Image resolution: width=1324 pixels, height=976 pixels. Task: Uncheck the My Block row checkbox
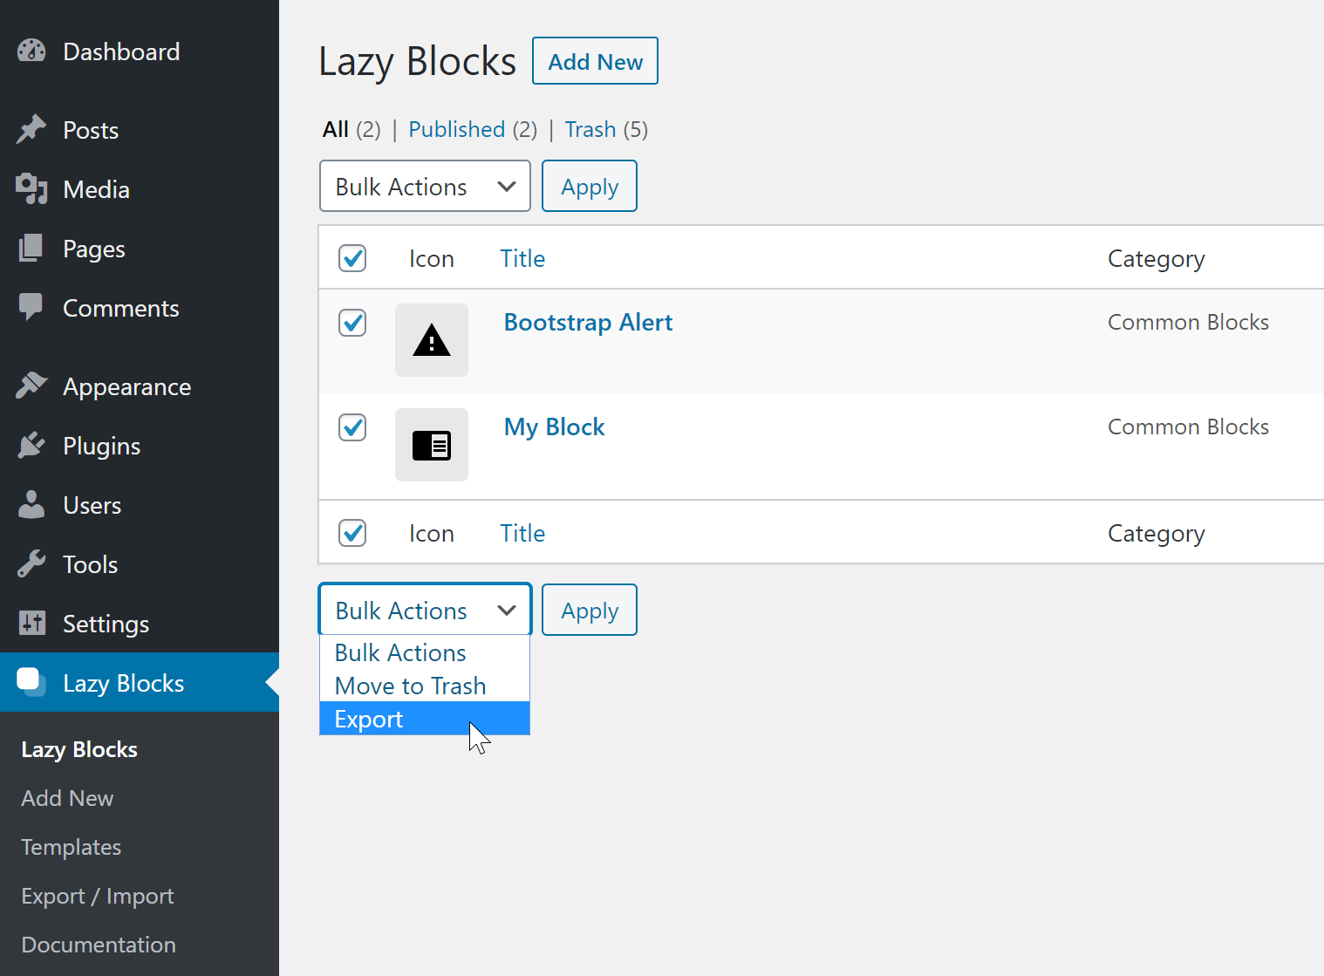coord(352,427)
